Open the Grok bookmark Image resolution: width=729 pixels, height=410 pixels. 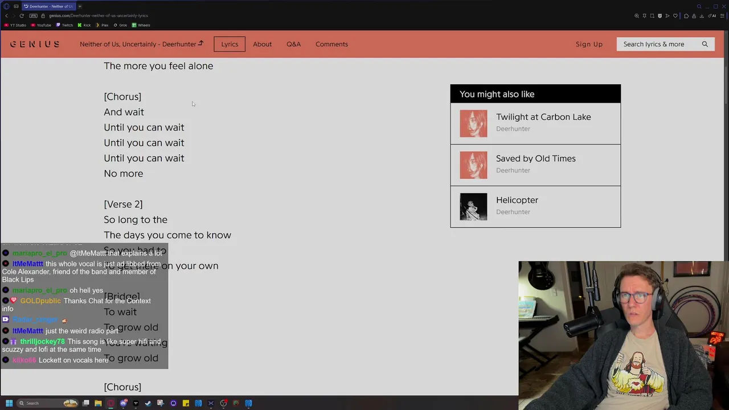[x=120, y=25]
